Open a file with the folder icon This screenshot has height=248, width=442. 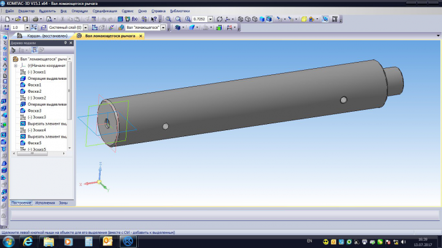pyautogui.click(x=18, y=19)
